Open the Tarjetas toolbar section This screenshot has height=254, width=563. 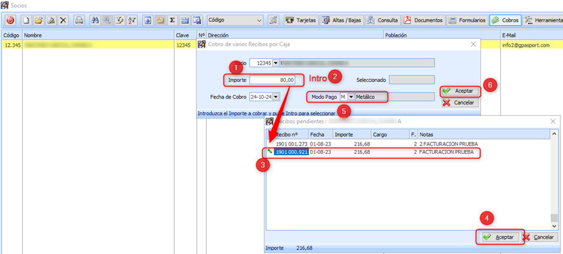pyautogui.click(x=301, y=20)
